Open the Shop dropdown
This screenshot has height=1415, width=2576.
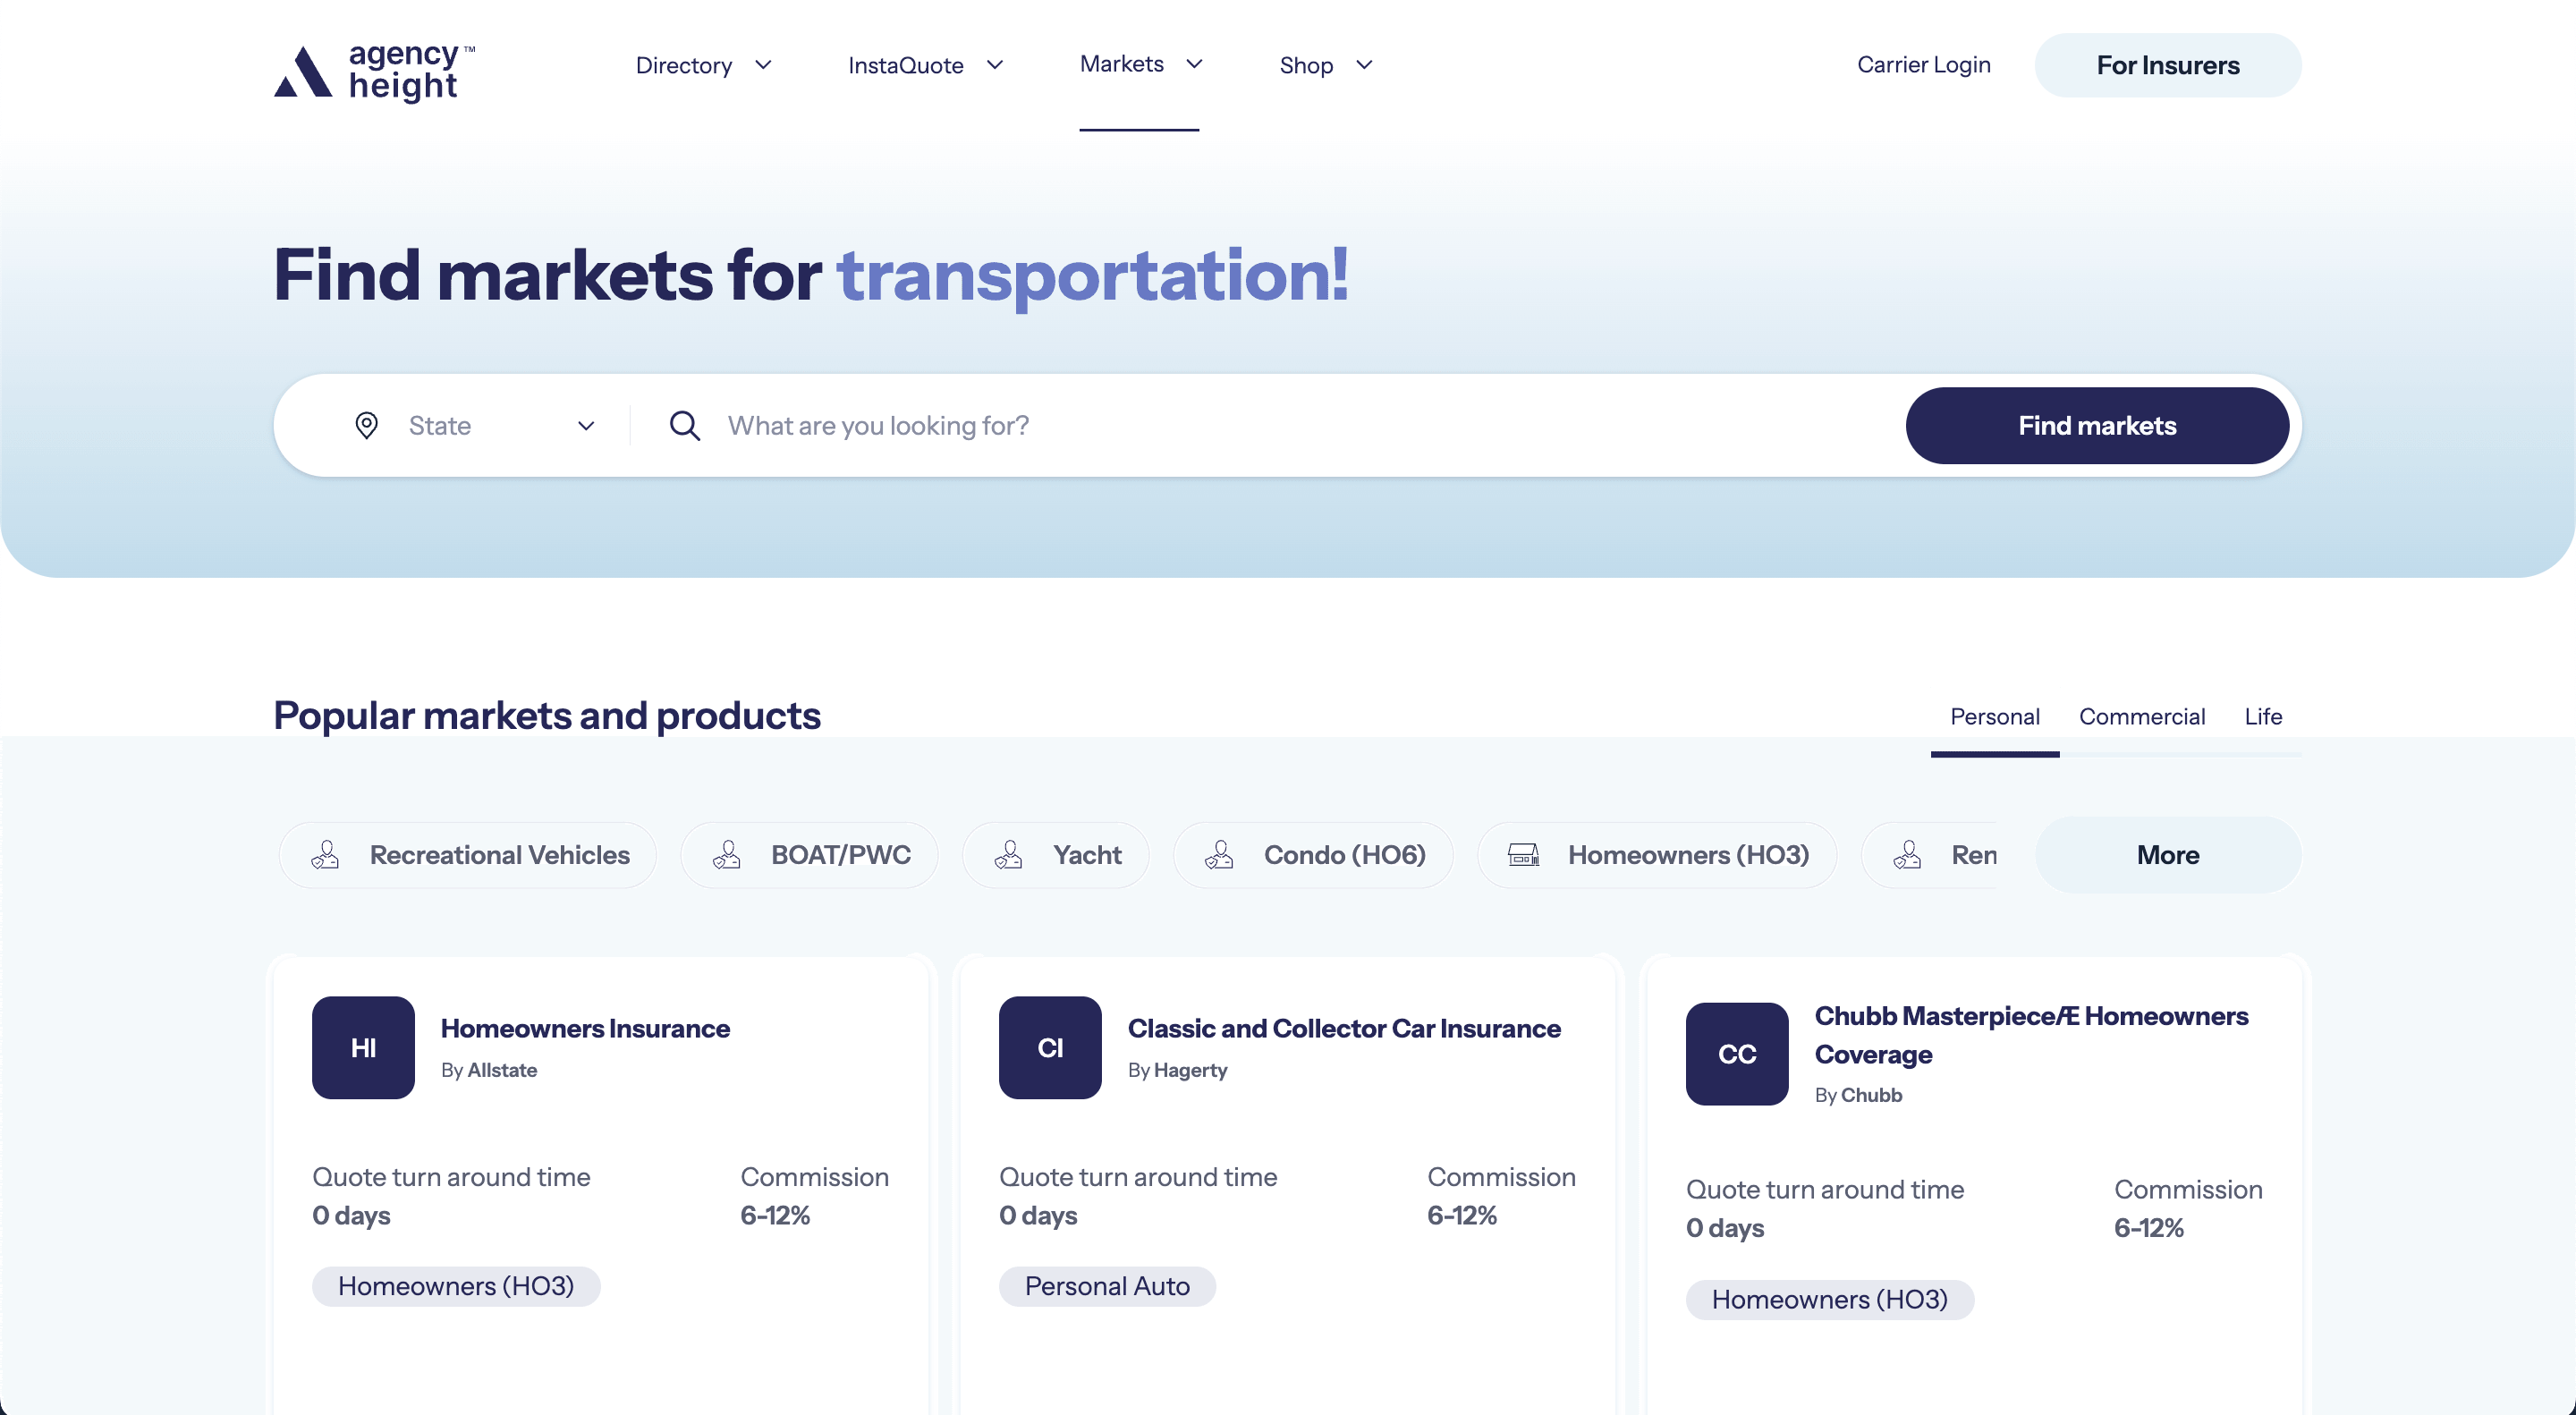point(1325,65)
